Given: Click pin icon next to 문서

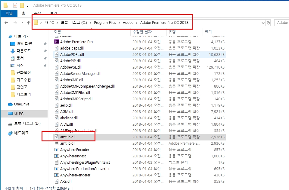Looking at the screenshot, I should click(x=45, y=58).
